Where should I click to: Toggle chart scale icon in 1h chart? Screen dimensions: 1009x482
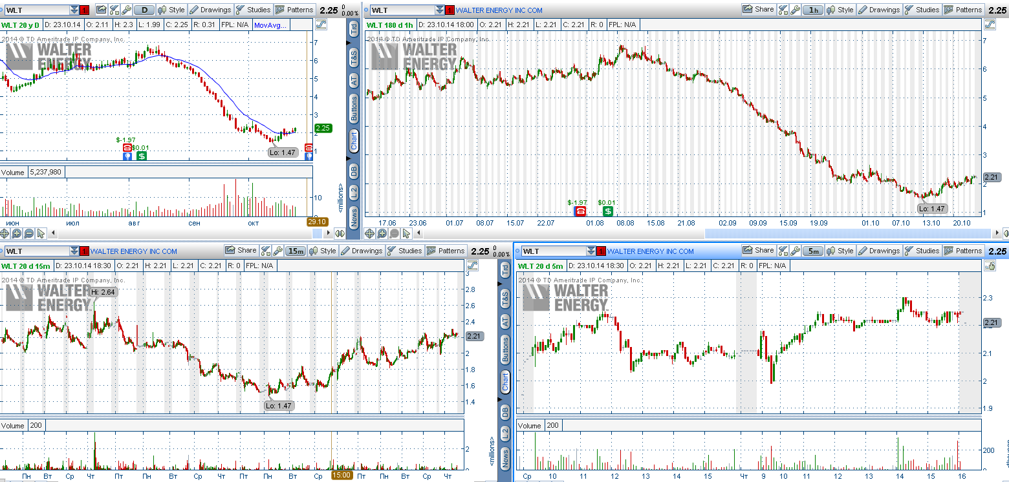coord(990,25)
